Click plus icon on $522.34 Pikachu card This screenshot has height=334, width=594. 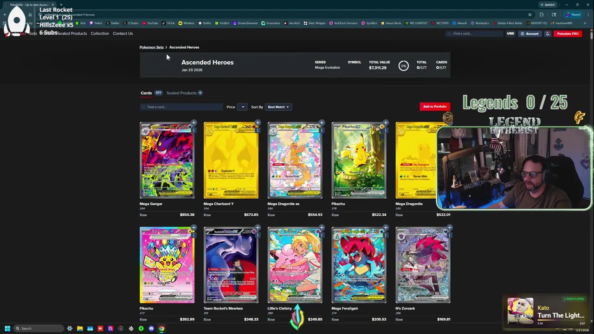386,123
